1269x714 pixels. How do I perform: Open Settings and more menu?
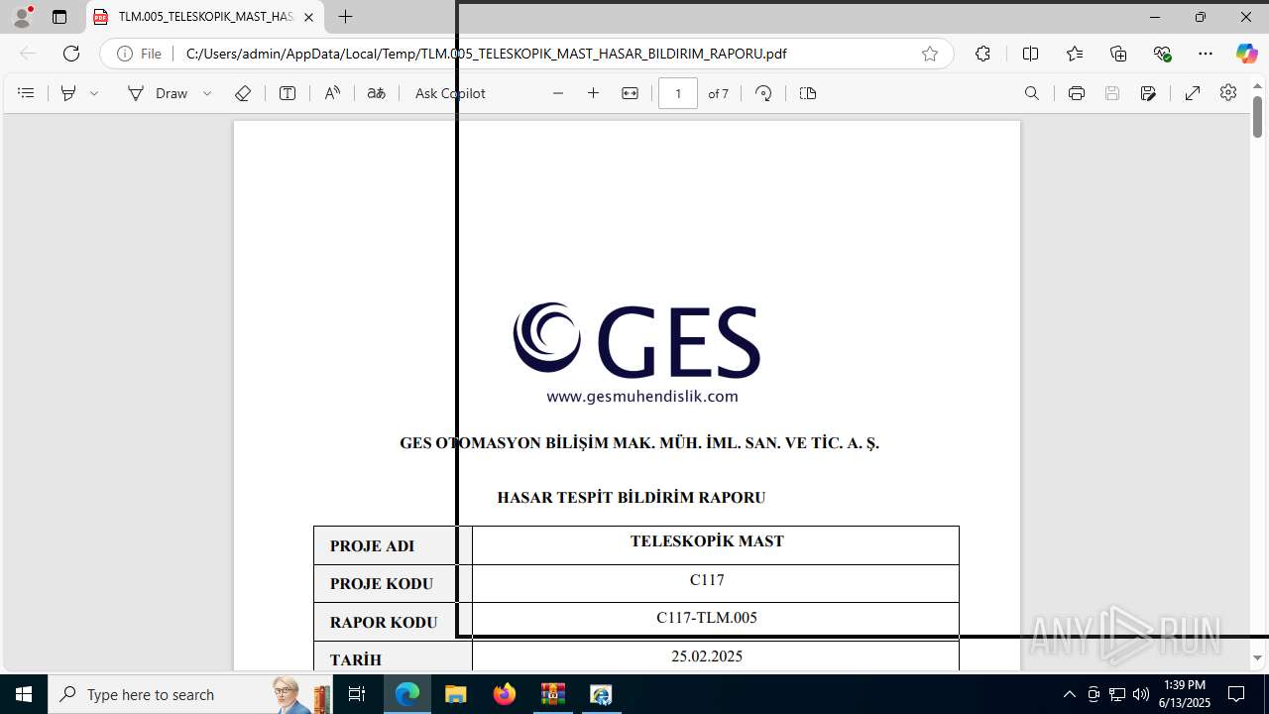1206,54
